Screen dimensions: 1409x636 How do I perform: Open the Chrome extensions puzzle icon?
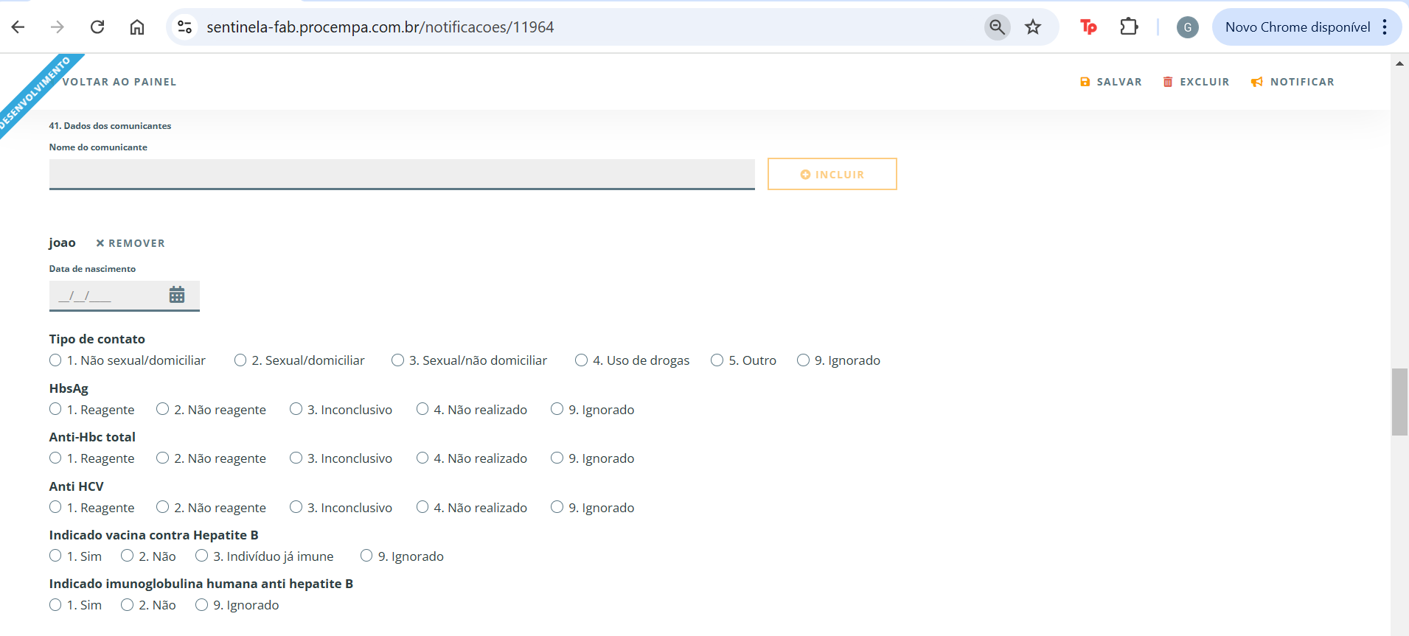1129,27
